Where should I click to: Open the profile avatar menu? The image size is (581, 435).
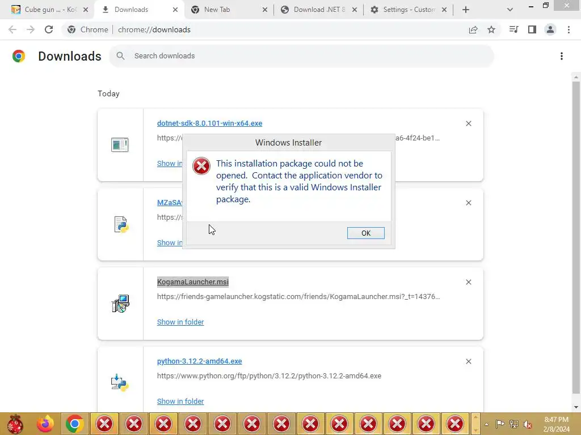point(550,29)
